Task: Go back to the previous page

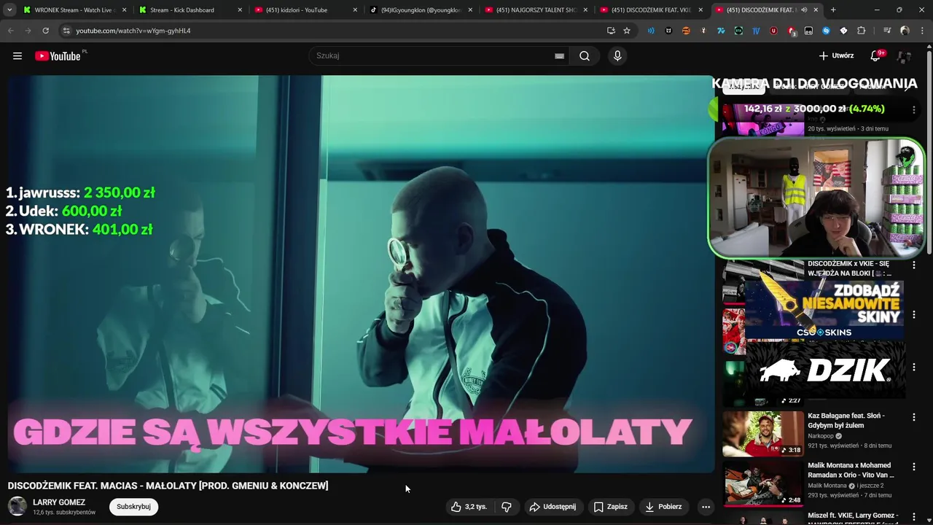Action: tap(10, 31)
